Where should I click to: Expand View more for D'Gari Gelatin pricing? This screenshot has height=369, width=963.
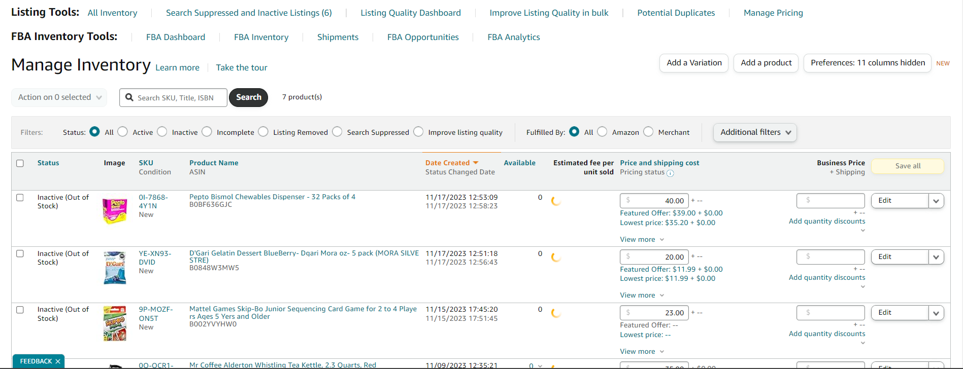642,295
